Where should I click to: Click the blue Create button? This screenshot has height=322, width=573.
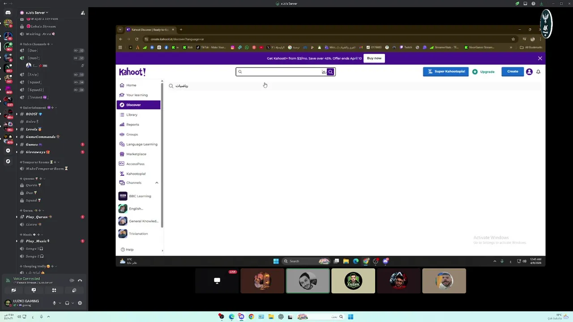(513, 72)
